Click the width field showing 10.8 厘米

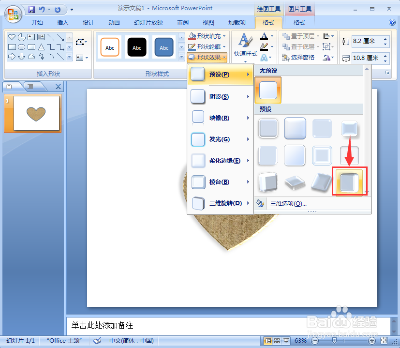click(x=366, y=58)
